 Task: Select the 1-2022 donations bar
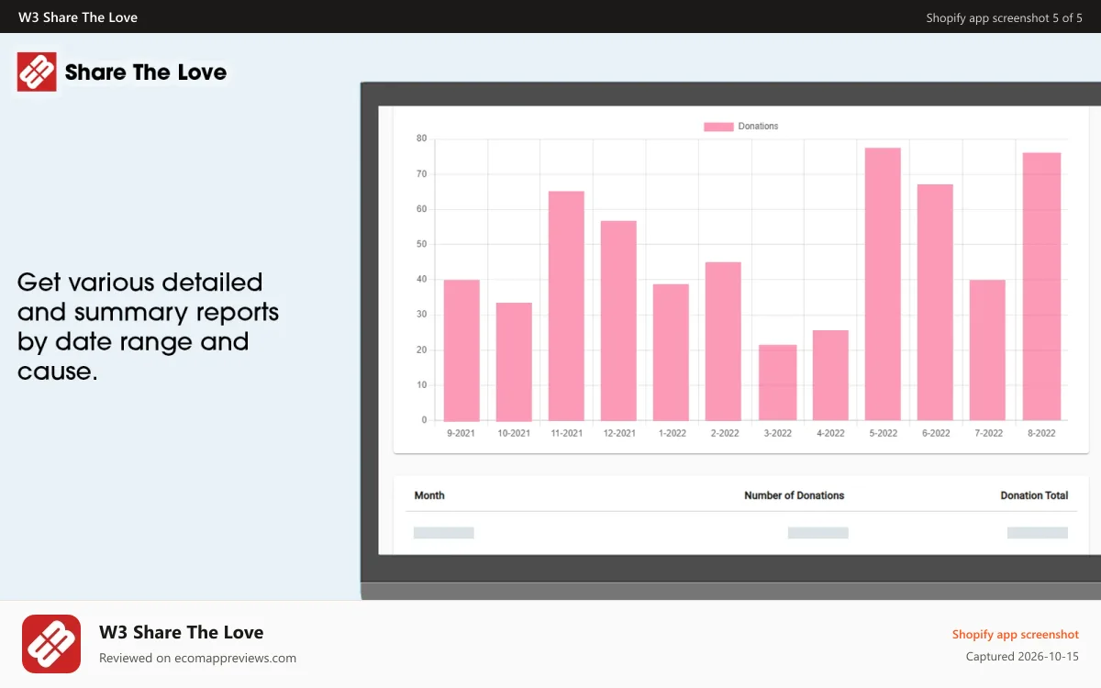pos(671,352)
